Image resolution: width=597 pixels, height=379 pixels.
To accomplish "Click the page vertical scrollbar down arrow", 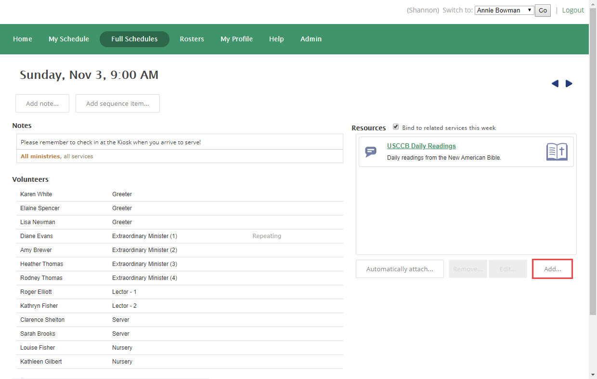I will tap(593, 375).
